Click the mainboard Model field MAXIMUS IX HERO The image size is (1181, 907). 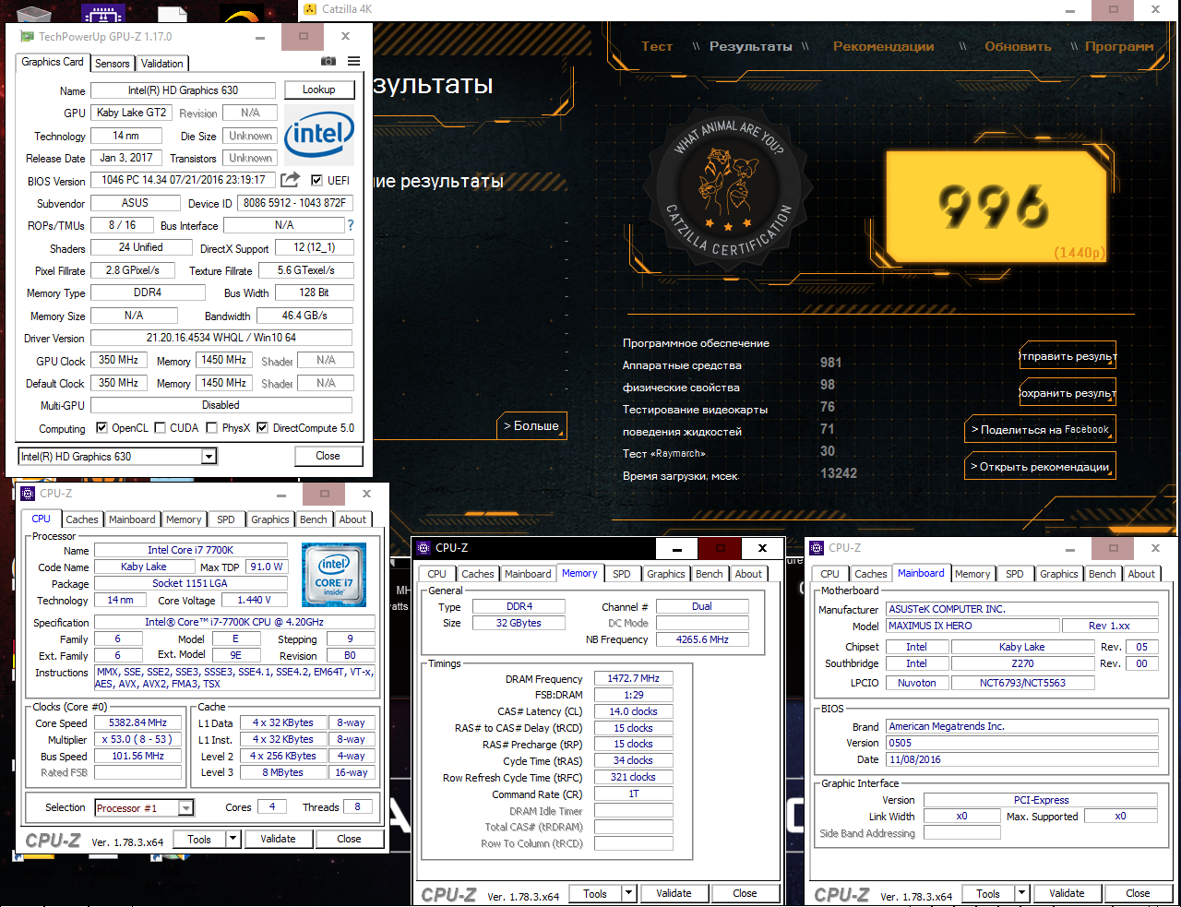click(972, 626)
